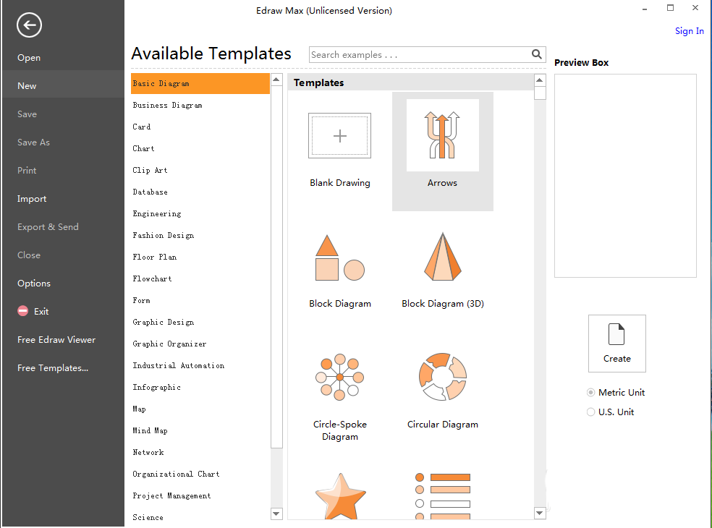This screenshot has width=712, height=528.
Task: Click Free Edraw Viewer link
Action: 56,340
